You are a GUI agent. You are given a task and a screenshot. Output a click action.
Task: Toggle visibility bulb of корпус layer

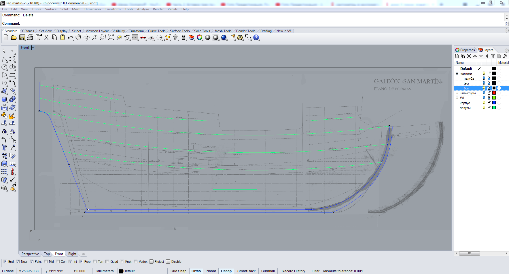[x=484, y=103]
